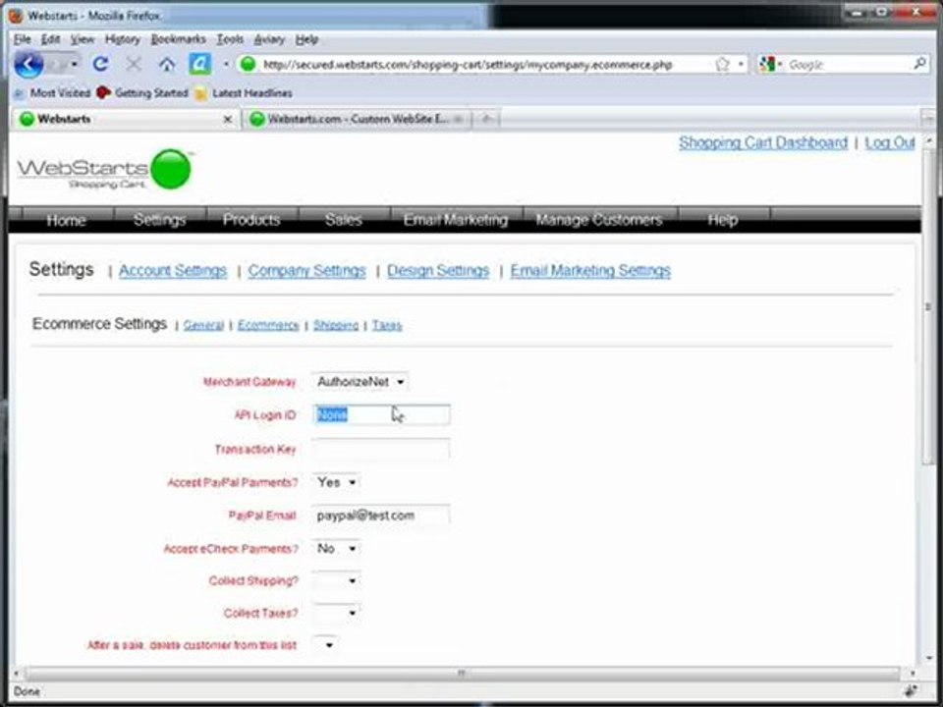Open a new tab with the tab bar button
The image size is (943, 707).
coord(487,119)
